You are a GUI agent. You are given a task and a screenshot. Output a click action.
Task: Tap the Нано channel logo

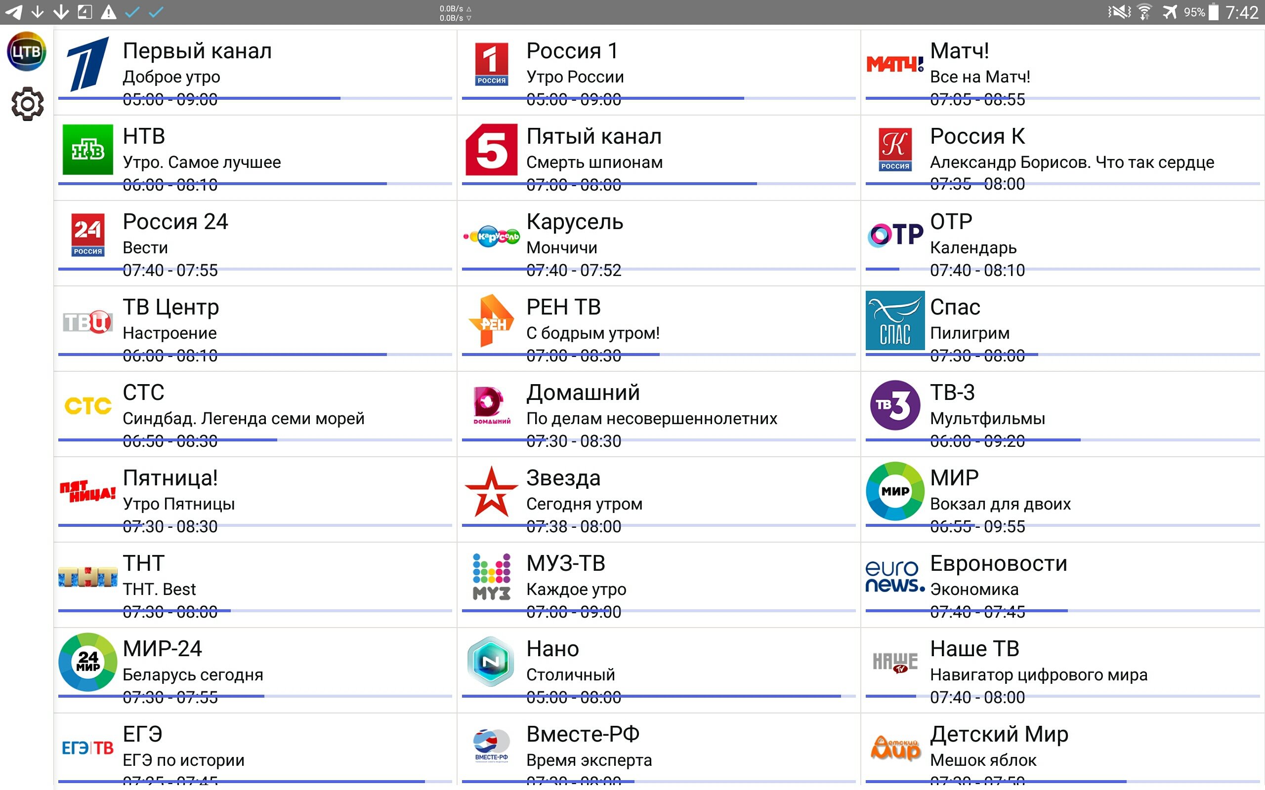coord(490,662)
